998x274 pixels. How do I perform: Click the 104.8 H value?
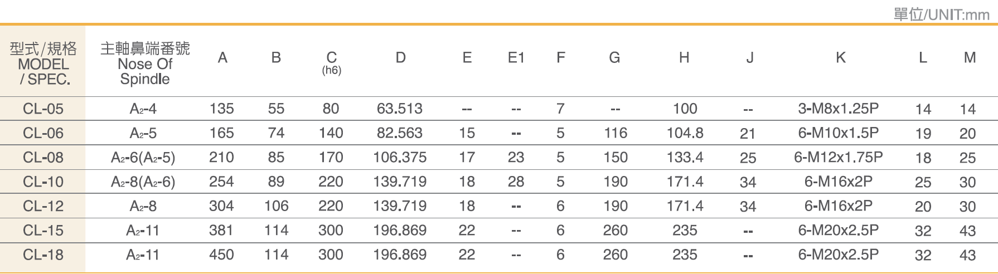(x=685, y=133)
